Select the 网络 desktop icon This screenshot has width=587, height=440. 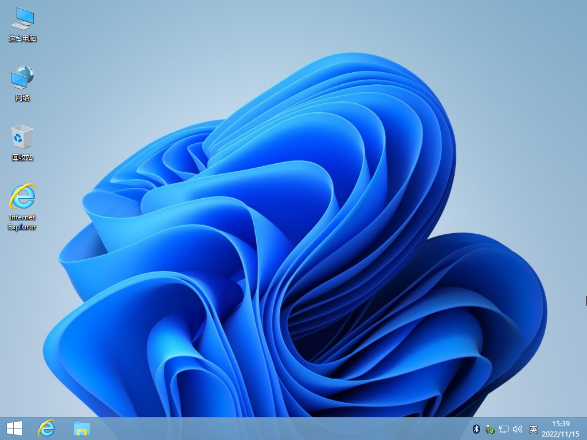(x=22, y=84)
